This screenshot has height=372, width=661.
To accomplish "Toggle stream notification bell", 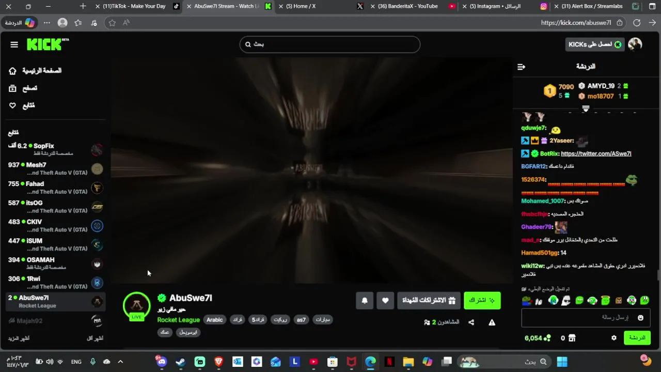I will pyautogui.click(x=365, y=300).
